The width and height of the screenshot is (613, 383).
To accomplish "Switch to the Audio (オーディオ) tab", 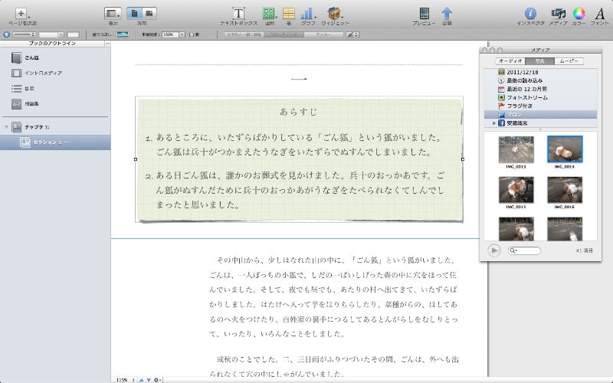I will 510,61.
